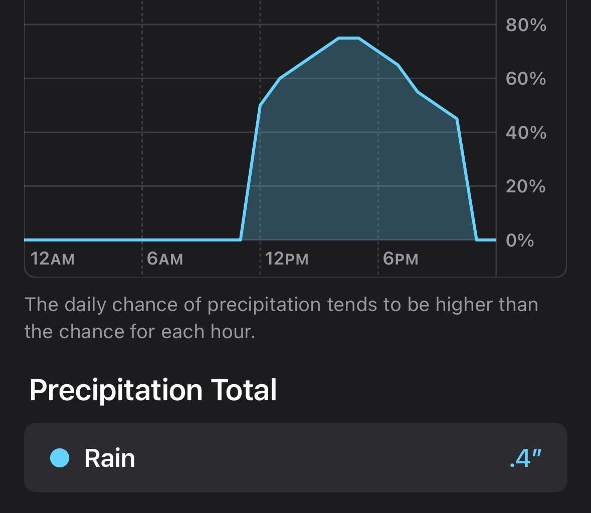Viewport: 591px width, 513px height.
Task: Expand the Precipitation Total section
Action: pyautogui.click(x=154, y=390)
